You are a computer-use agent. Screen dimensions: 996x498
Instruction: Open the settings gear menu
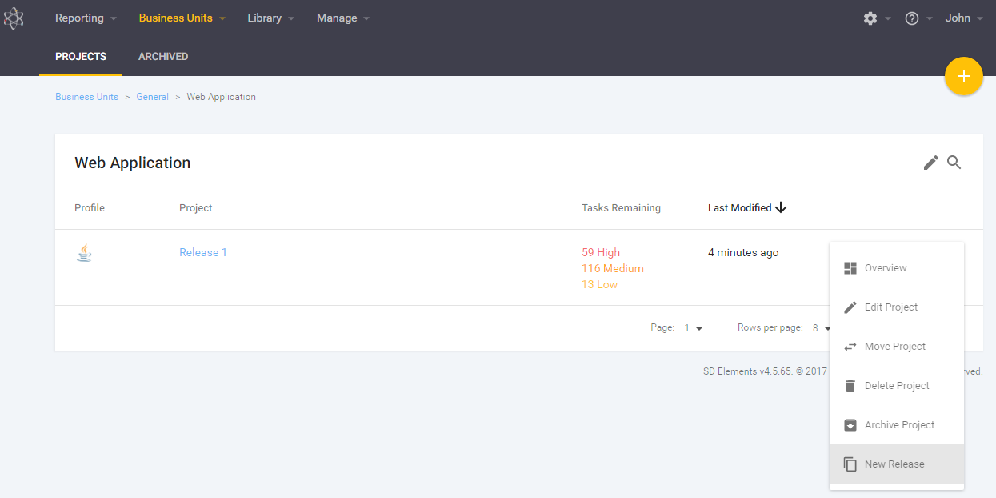870,18
